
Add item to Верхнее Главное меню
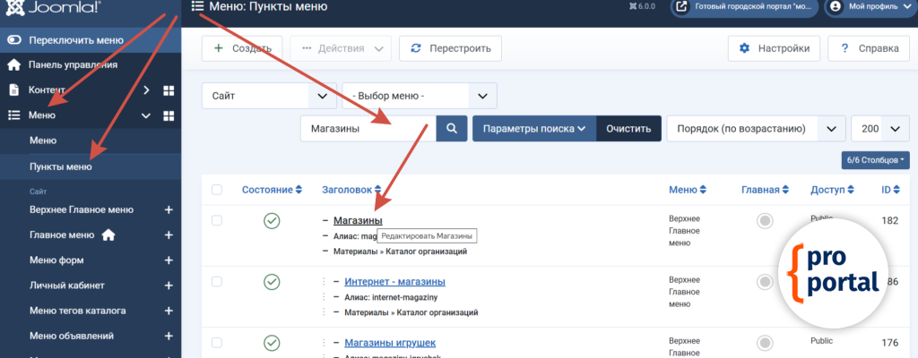tap(168, 209)
